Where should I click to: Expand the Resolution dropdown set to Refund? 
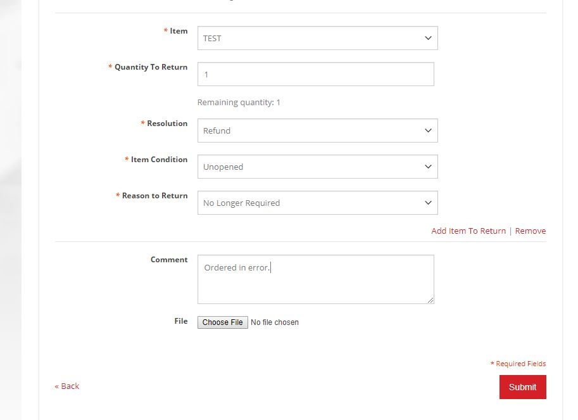(x=317, y=130)
